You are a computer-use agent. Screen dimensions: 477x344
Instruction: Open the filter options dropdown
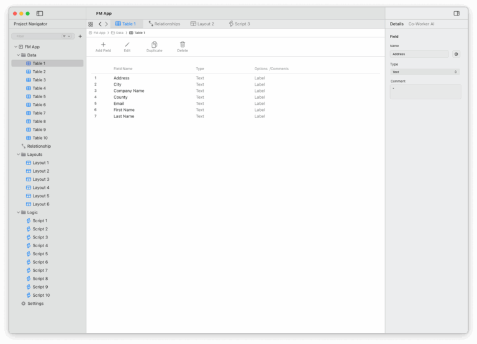[x=66, y=36]
